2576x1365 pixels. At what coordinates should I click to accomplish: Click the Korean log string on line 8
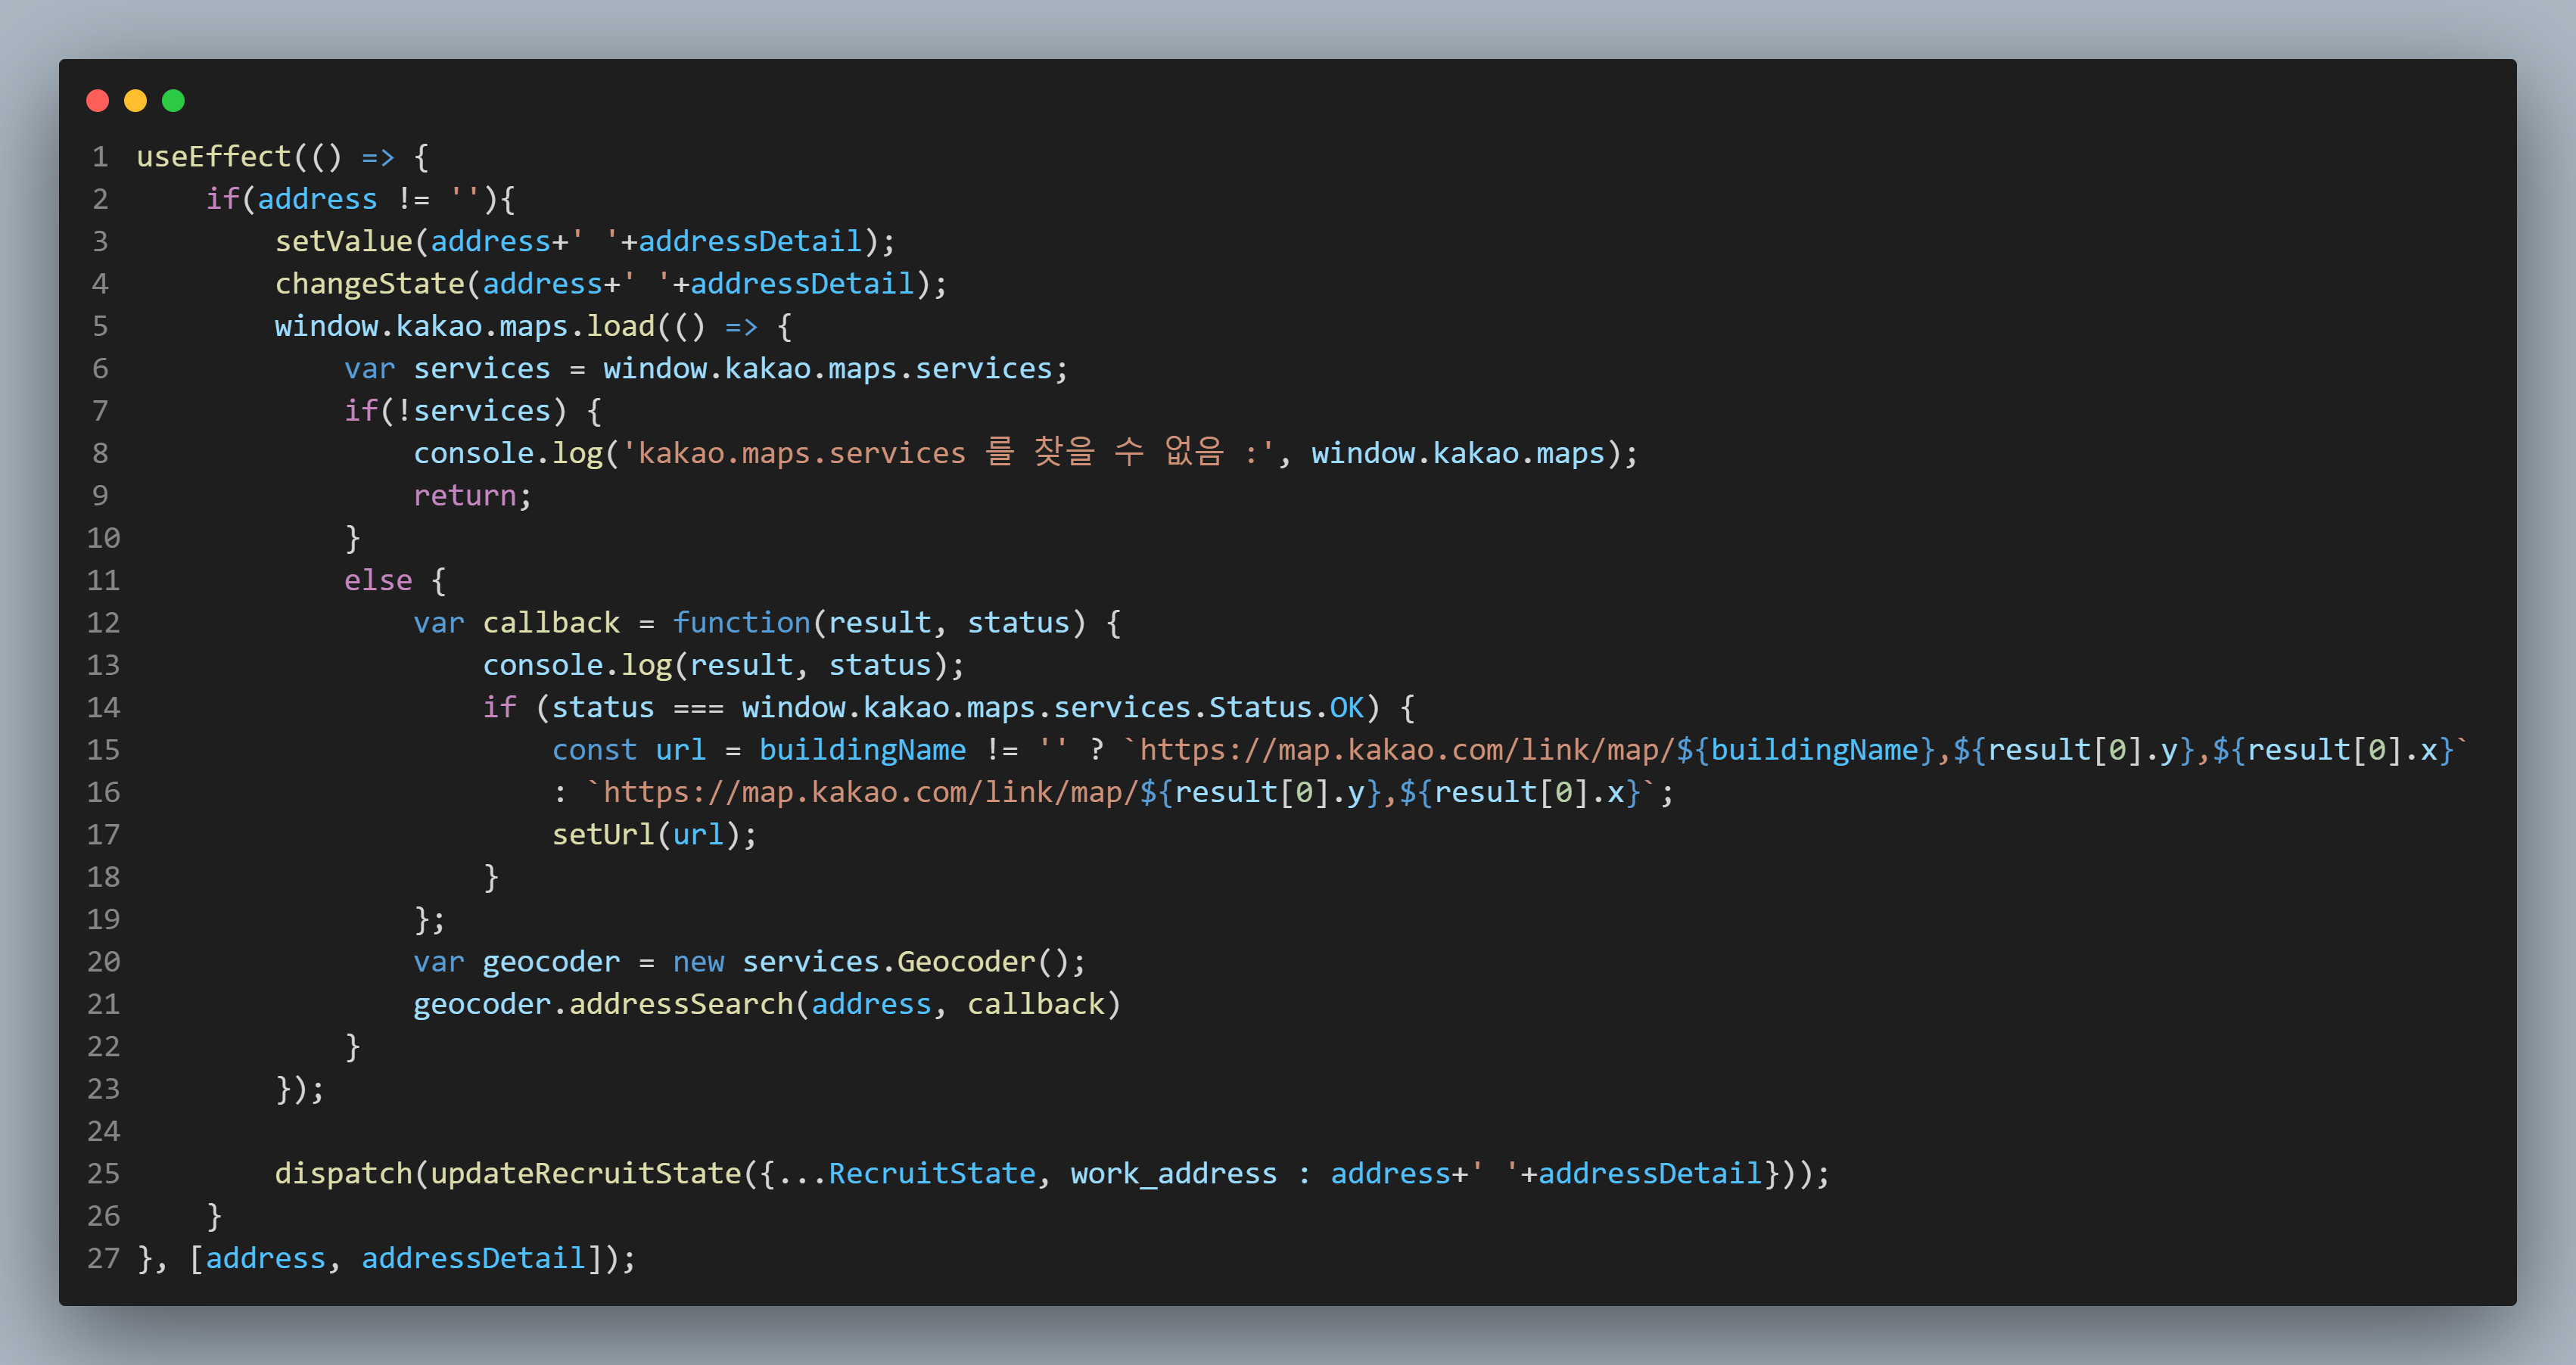[948, 454]
